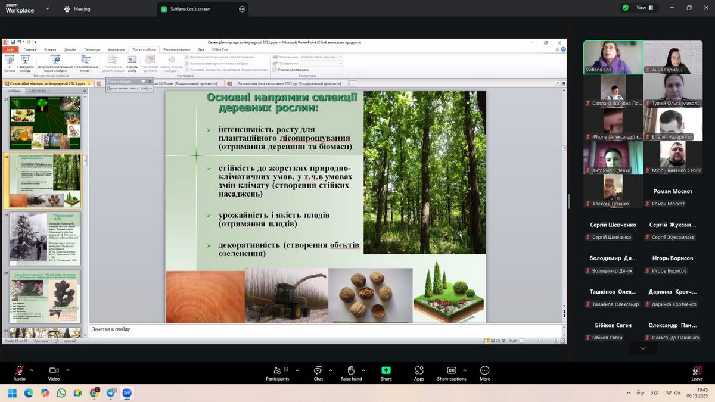The image size is (715, 402).
Task: Open WhatsApp from the Windows taskbar
Action: pos(61,393)
